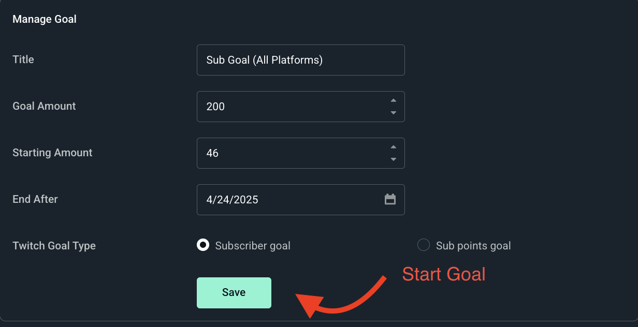This screenshot has height=327, width=638.
Task: Click the Subscriber goal text label
Action: [253, 246]
